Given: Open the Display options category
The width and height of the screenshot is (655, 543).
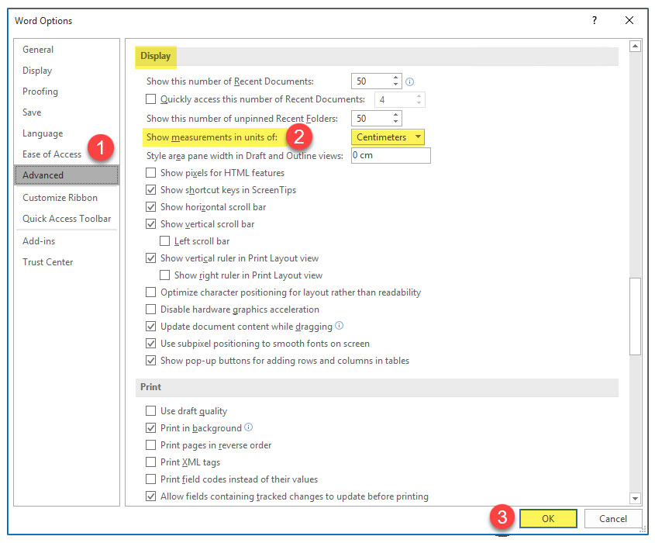Looking at the screenshot, I should click(67, 71).
